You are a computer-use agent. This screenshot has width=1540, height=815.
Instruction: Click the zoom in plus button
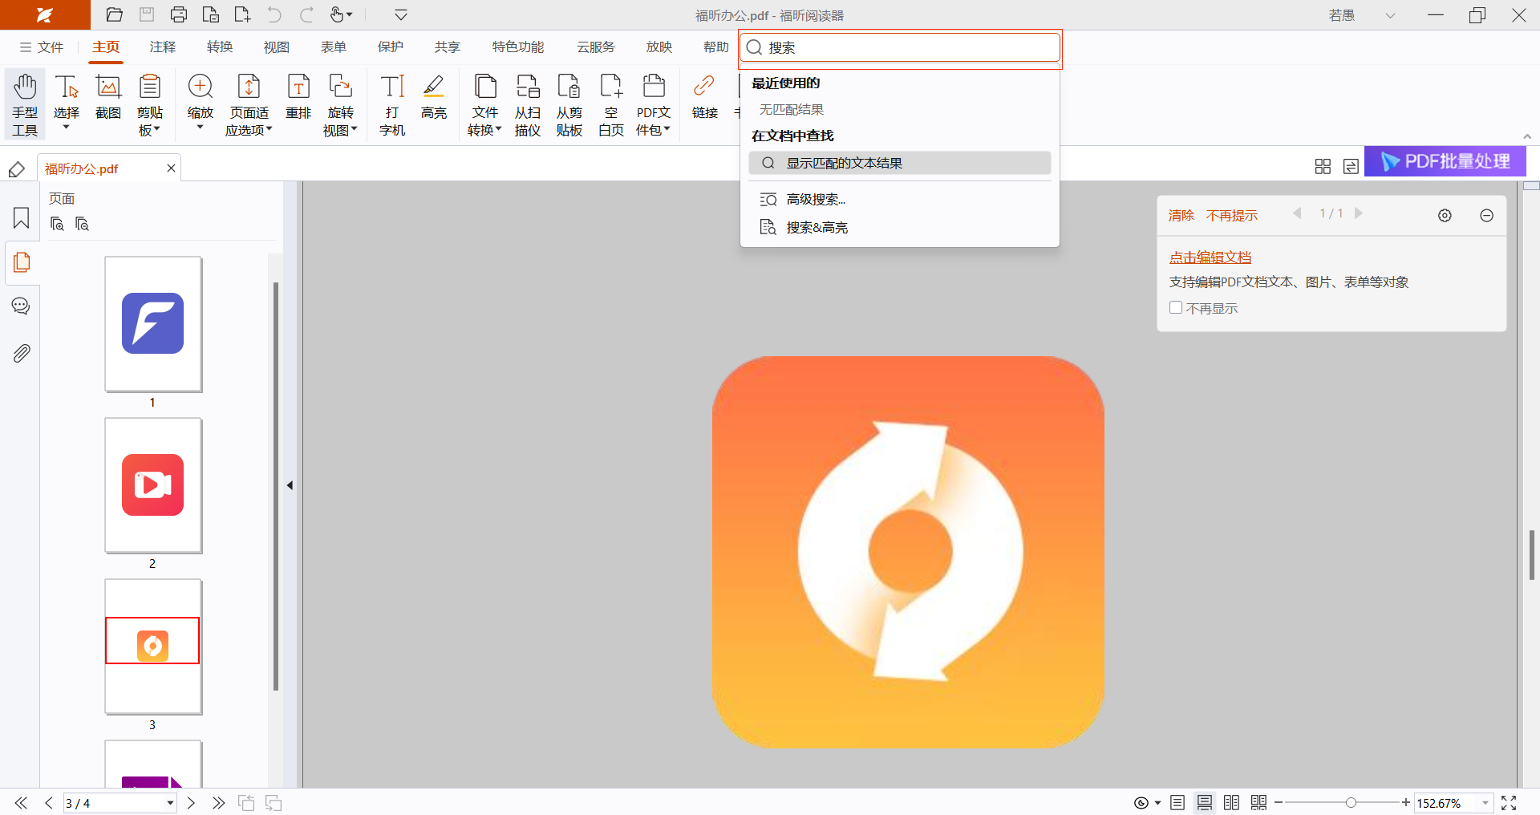coord(1406,803)
